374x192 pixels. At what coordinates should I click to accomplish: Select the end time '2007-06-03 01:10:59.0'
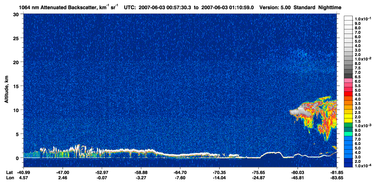coord(228,7)
